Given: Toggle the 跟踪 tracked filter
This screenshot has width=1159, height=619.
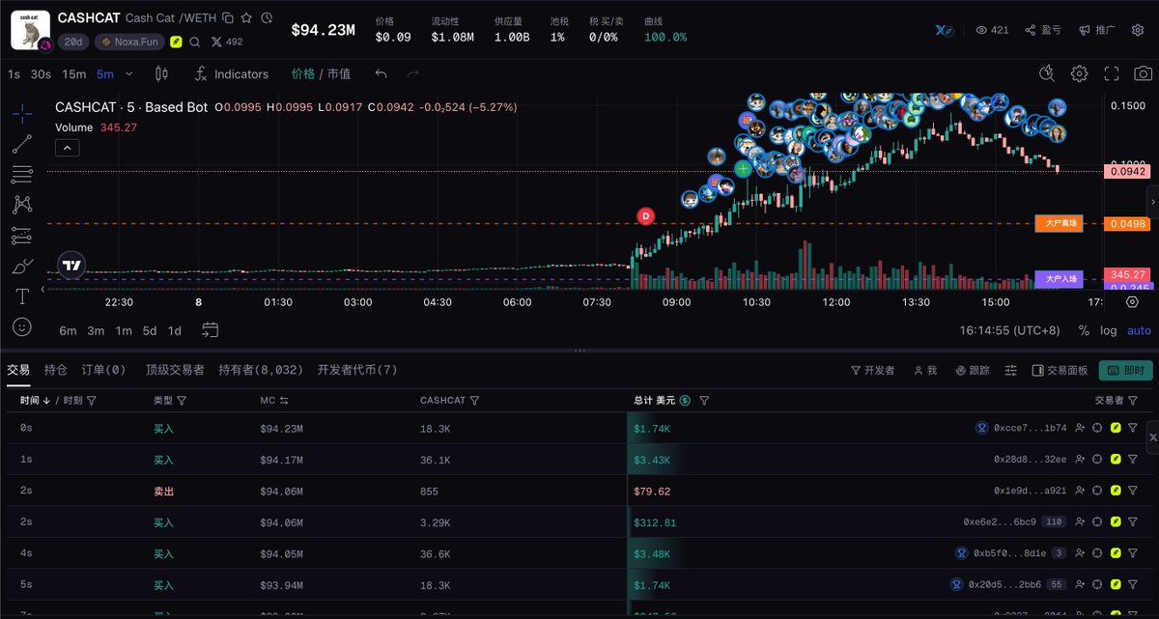Looking at the screenshot, I should tap(973, 370).
